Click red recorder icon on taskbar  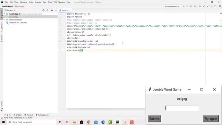pos(132,122)
